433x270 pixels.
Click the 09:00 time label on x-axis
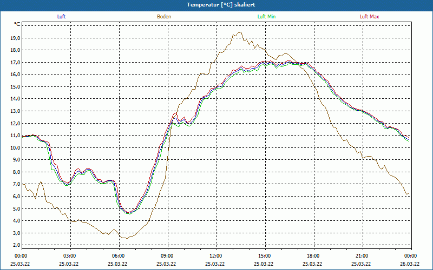(x=167, y=256)
